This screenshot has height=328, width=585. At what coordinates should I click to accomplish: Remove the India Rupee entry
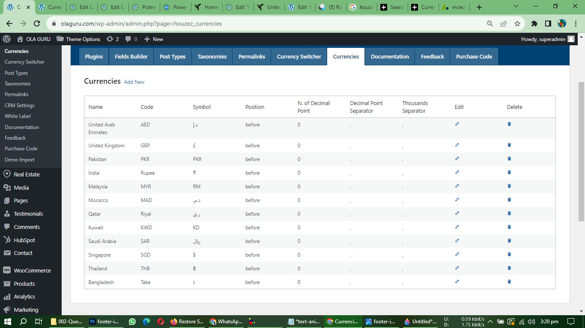[509, 172]
